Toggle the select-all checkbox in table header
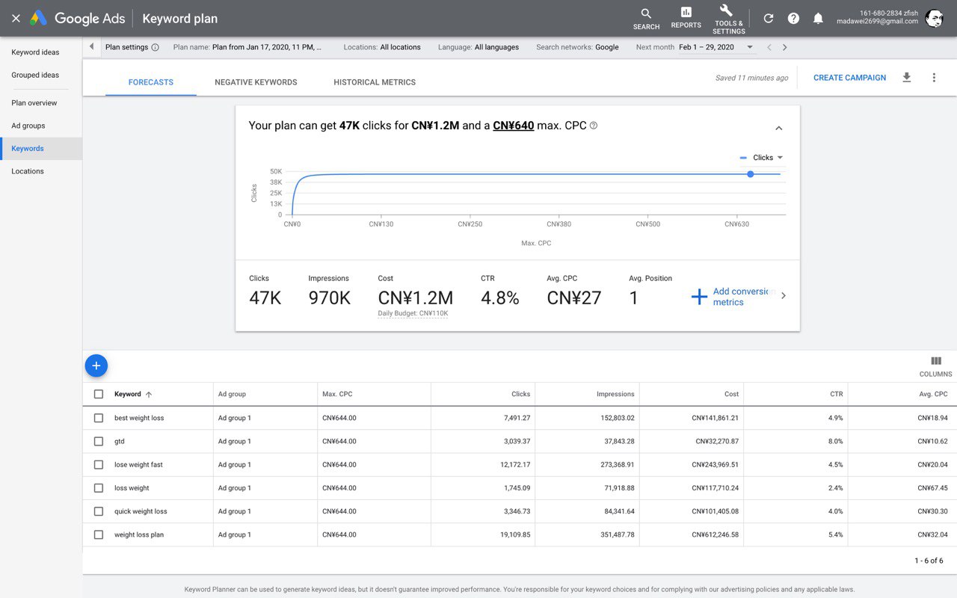Image resolution: width=957 pixels, height=598 pixels. 99,394
